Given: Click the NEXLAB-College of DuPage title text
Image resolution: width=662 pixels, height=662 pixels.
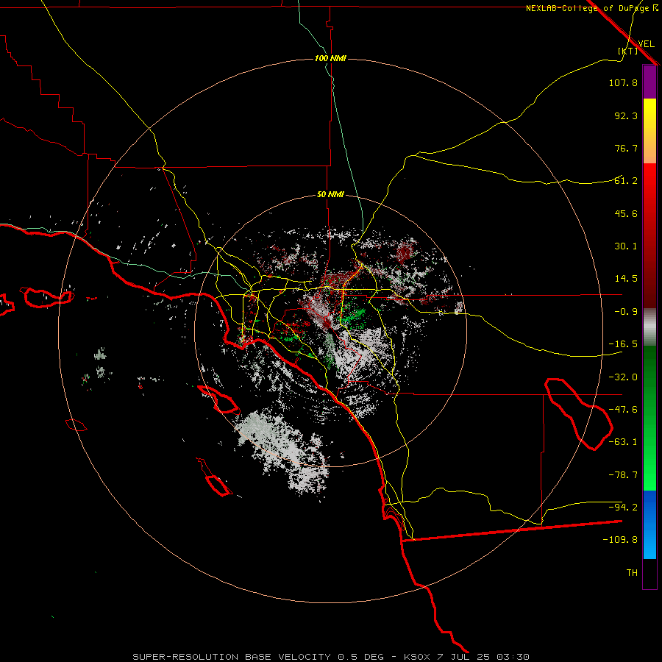Looking at the screenshot, I should [x=587, y=8].
